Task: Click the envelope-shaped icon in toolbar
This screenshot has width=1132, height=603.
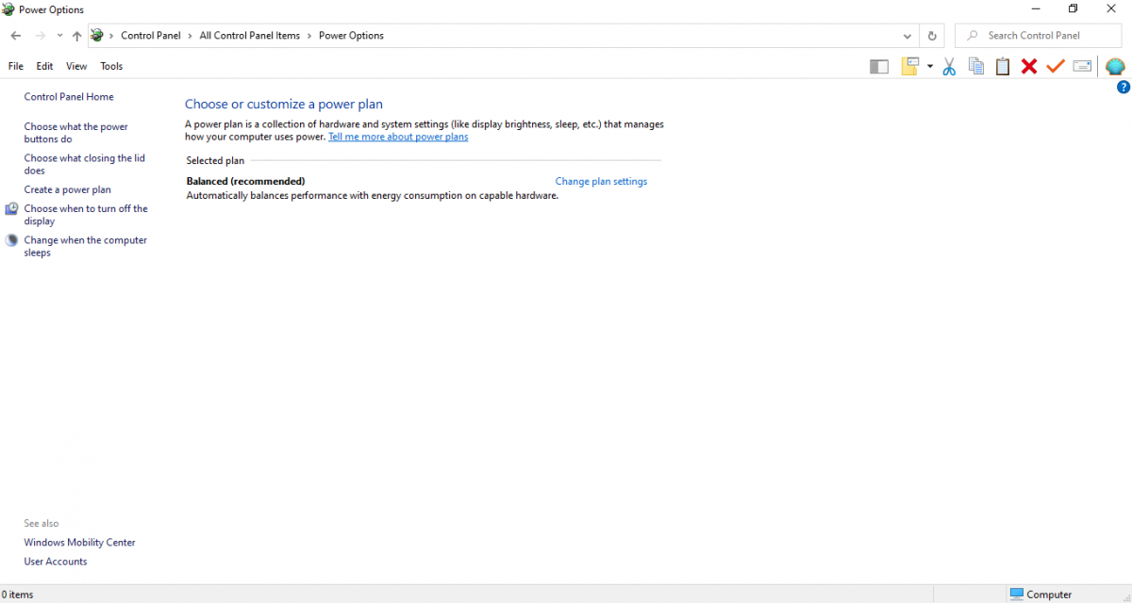Action: [x=1082, y=67]
